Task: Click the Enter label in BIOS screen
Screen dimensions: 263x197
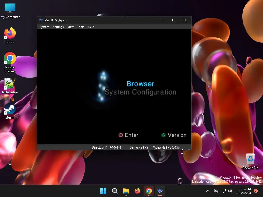Action: pos(131,135)
